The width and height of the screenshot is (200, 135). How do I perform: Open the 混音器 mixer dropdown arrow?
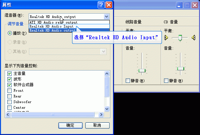107,17
